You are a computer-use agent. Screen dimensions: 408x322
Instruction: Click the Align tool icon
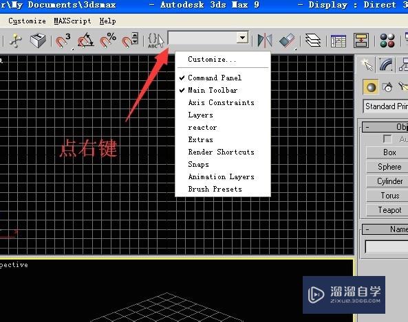click(x=287, y=41)
